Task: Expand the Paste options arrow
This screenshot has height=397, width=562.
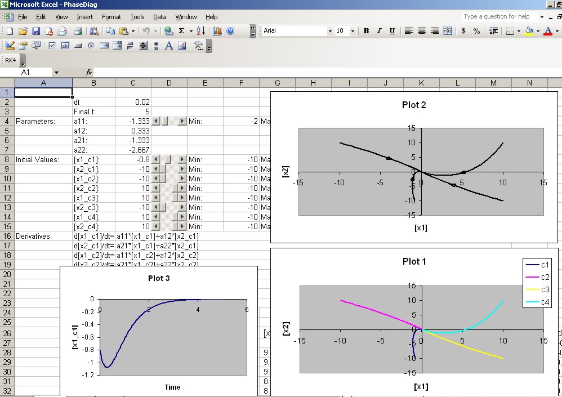Action: [133, 31]
